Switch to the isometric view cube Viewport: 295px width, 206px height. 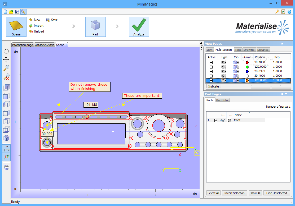click(x=6, y=87)
